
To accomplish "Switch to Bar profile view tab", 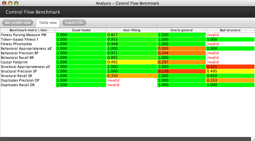I will pos(18,23).
